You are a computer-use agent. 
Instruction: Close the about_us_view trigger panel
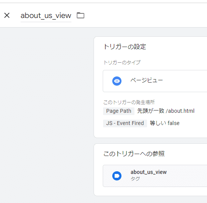coord(7,15)
